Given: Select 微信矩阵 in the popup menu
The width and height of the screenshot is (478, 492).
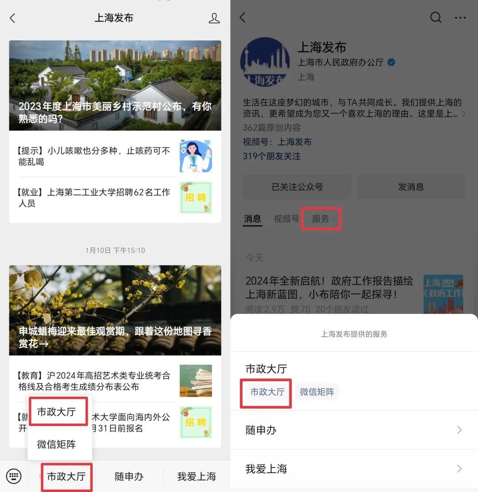Looking at the screenshot, I should coord(56,444).
